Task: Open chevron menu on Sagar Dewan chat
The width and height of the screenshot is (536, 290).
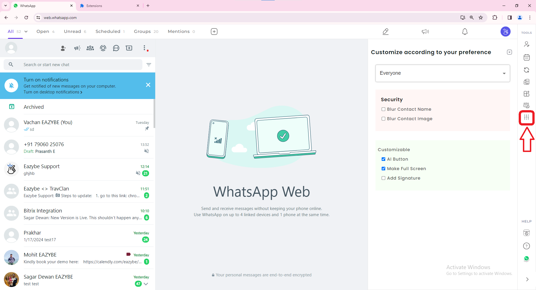Action: 146,284
